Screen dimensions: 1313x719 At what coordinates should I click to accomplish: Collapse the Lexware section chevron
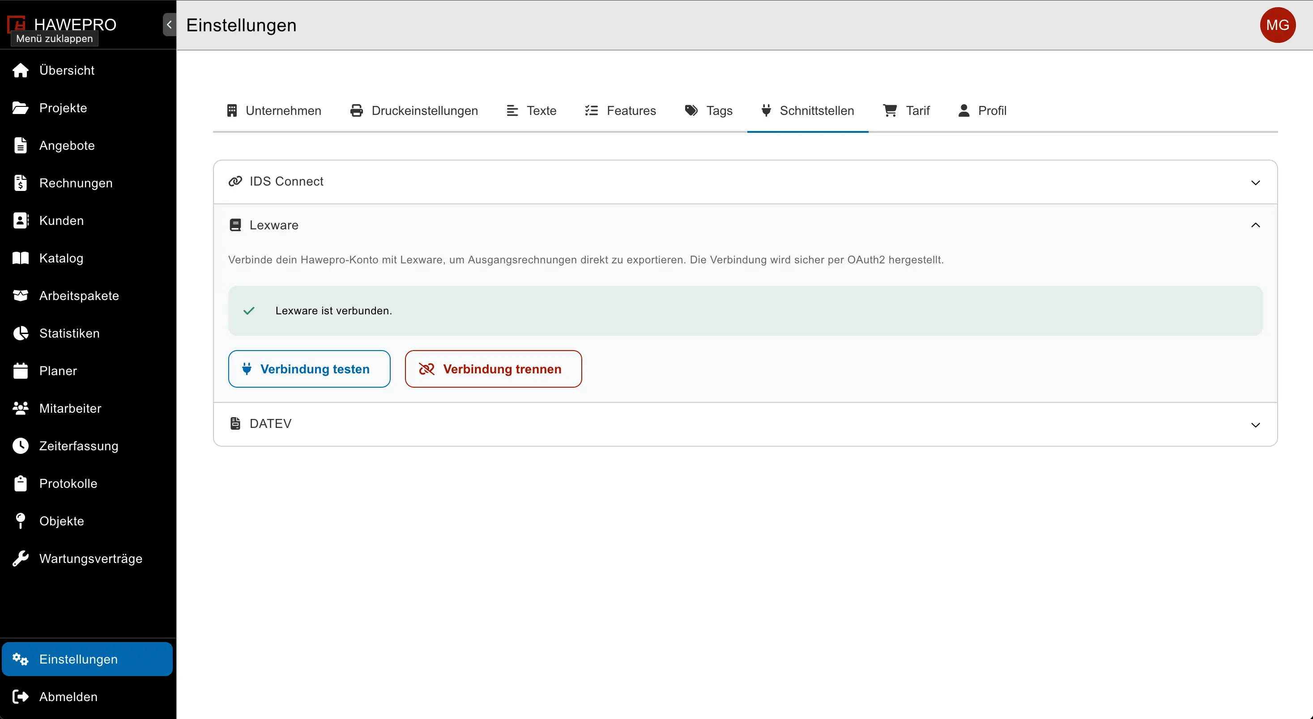tap(1255, 225)
